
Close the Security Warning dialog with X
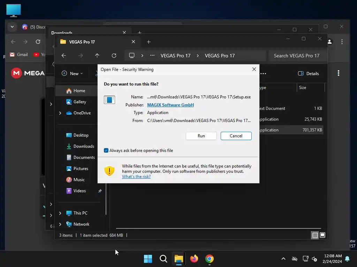254,69
